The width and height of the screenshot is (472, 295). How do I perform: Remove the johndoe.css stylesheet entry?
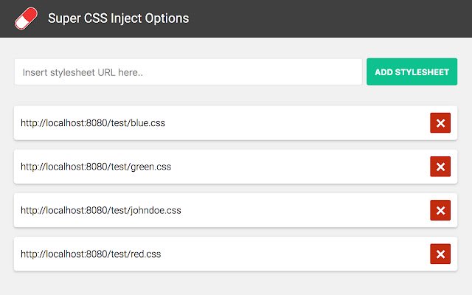pyautogui.click(x=440, y=211)
